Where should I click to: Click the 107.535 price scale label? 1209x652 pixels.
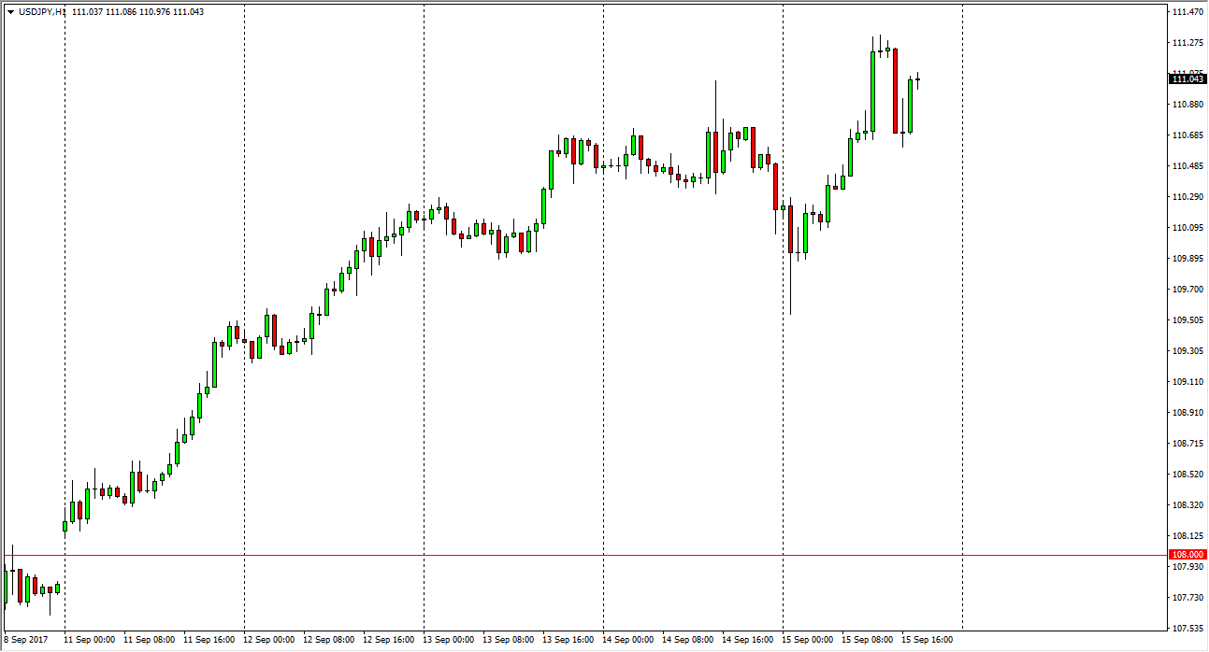click(x=1187, y=629)
